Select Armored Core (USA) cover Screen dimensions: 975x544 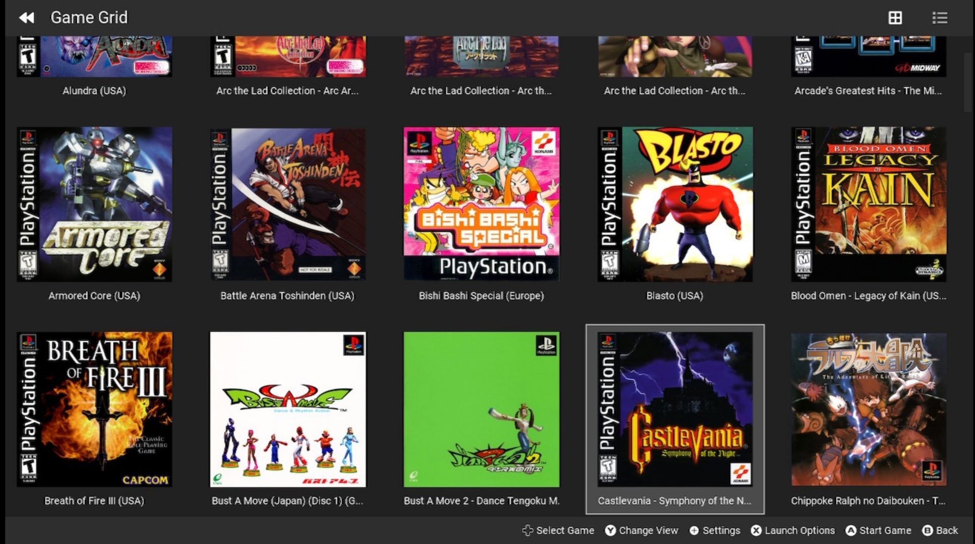(x=94, y=204)
